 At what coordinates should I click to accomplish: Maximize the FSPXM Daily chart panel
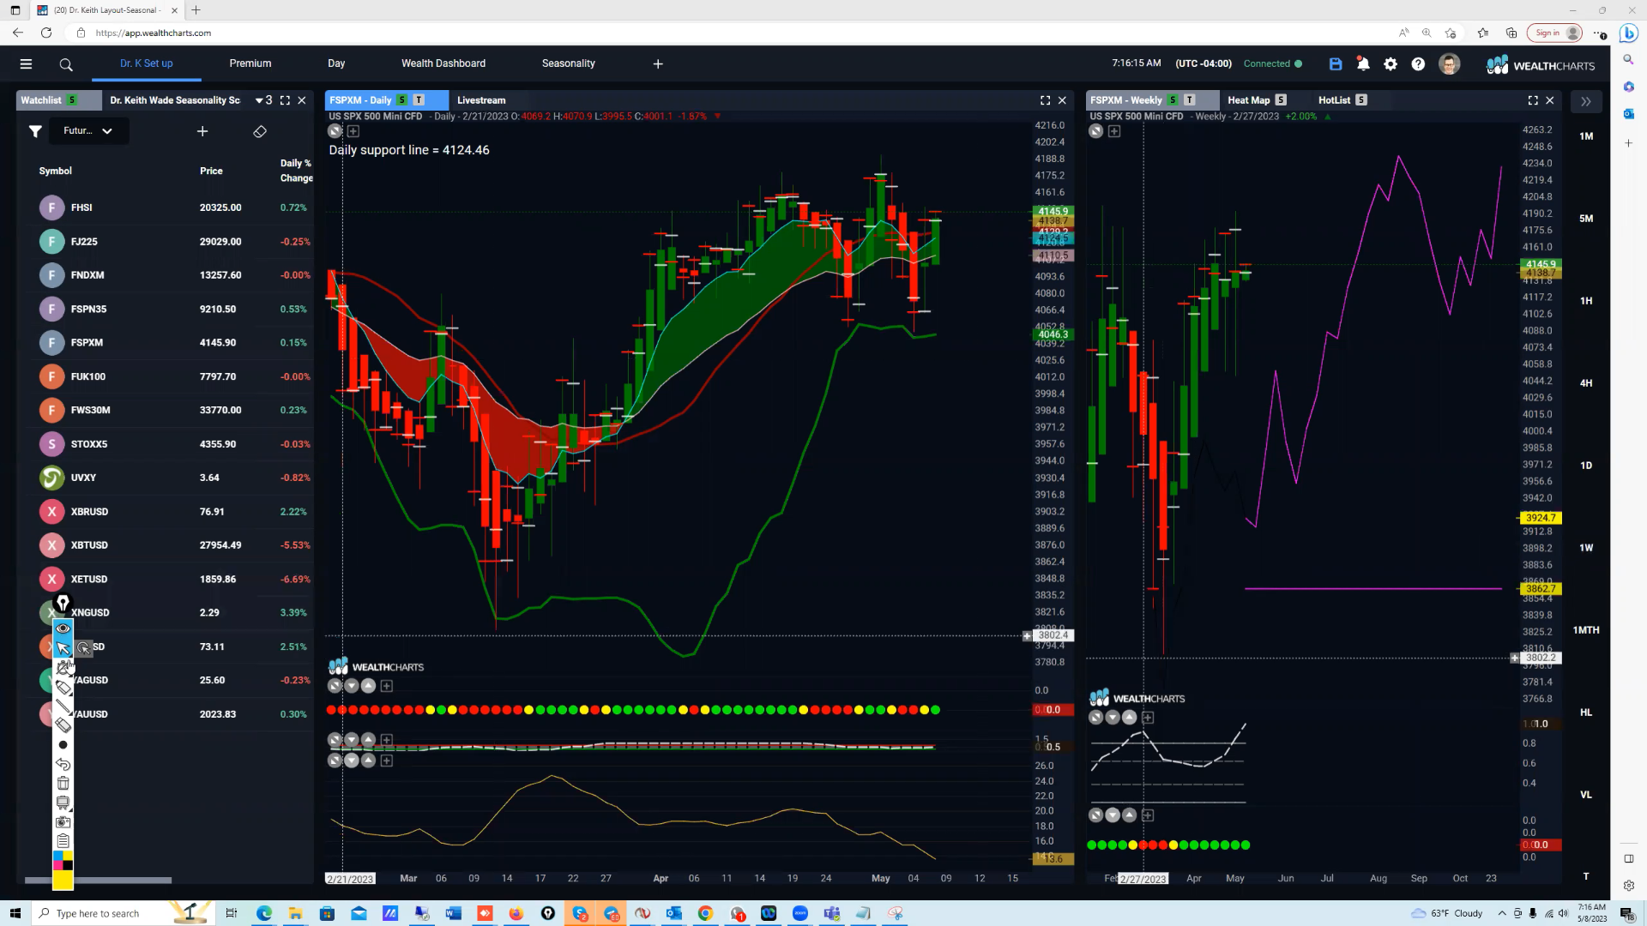coord(1045,100)
